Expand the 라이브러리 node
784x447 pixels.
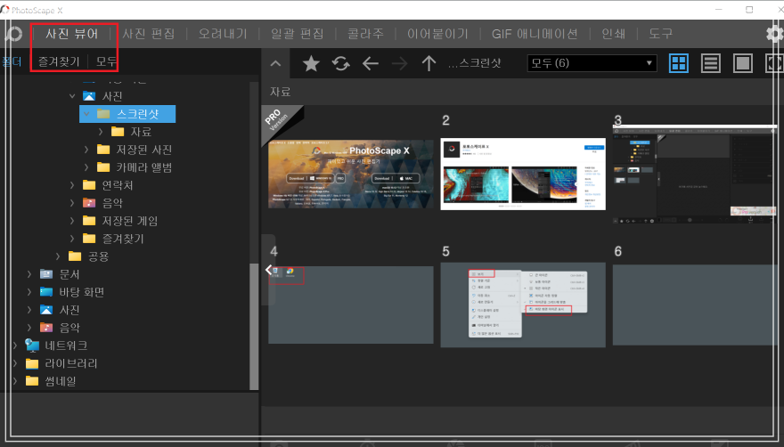click(x=14, y=363)
